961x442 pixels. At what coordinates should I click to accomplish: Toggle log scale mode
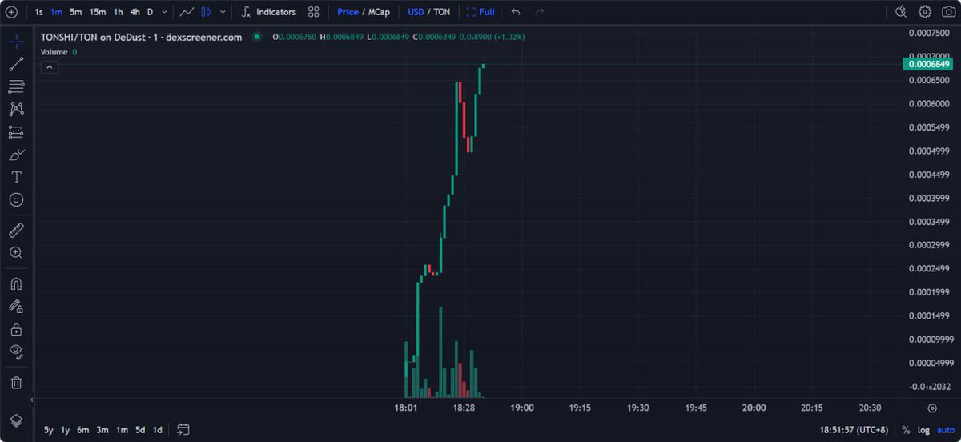pyautogui.click(x=923, y=430)
